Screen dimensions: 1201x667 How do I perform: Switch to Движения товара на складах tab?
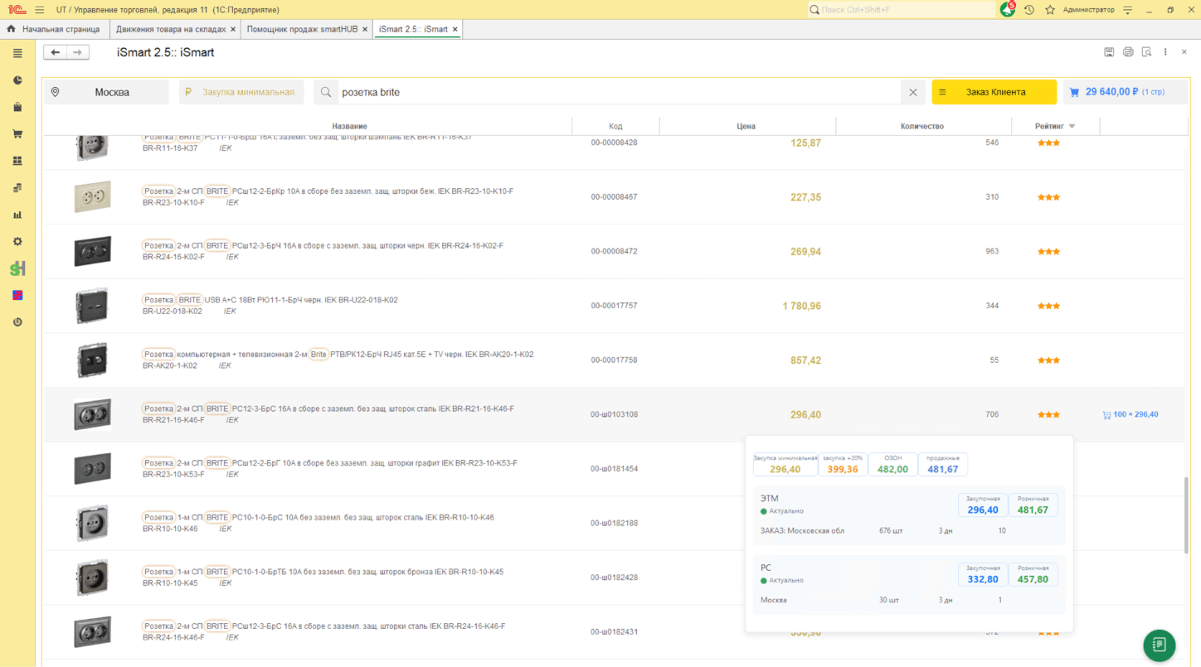pos(171,29)
